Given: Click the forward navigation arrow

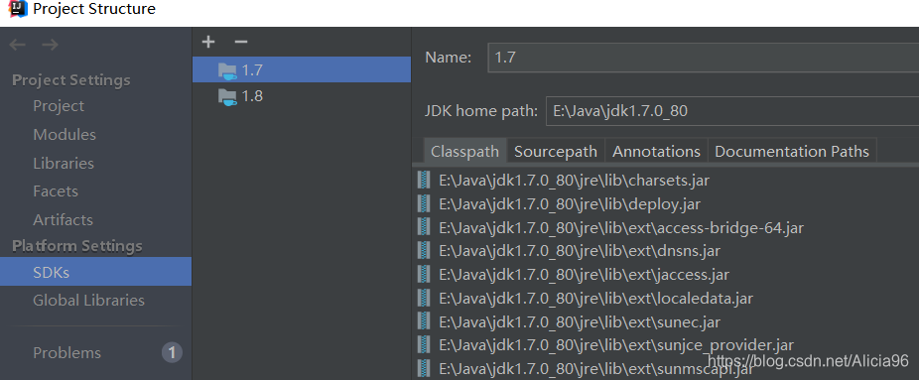Looking at the screenshot, I should pos(50,45).
